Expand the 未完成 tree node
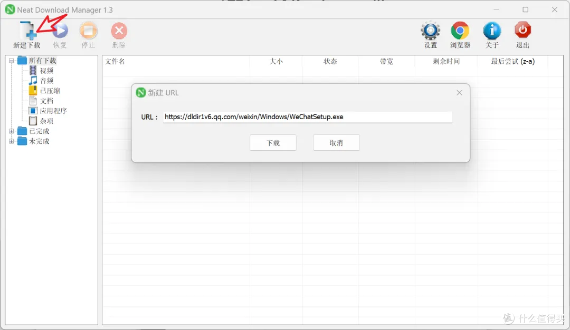Screen dimensions: 570x330 coord(12,141)
